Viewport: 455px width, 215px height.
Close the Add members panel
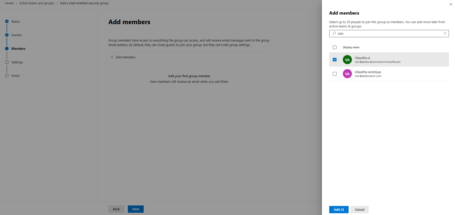pos(451,4)
